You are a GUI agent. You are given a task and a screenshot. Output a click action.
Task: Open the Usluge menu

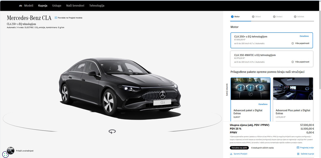coord(57,6)
